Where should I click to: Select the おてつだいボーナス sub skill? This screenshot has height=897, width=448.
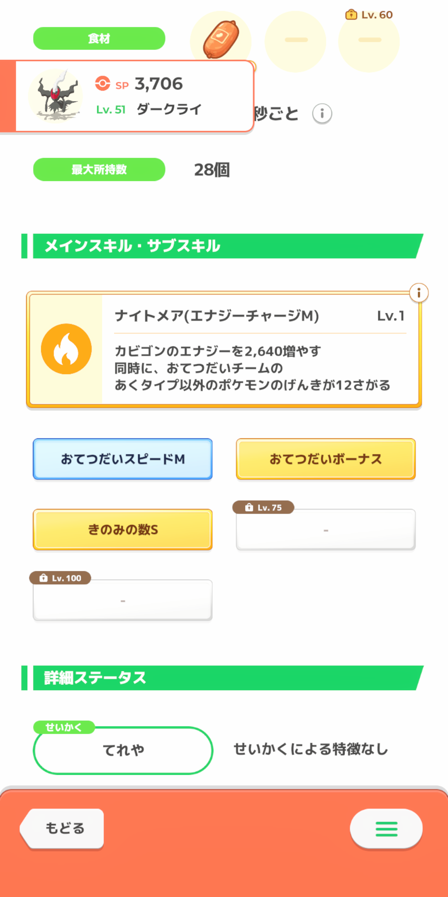326,459
